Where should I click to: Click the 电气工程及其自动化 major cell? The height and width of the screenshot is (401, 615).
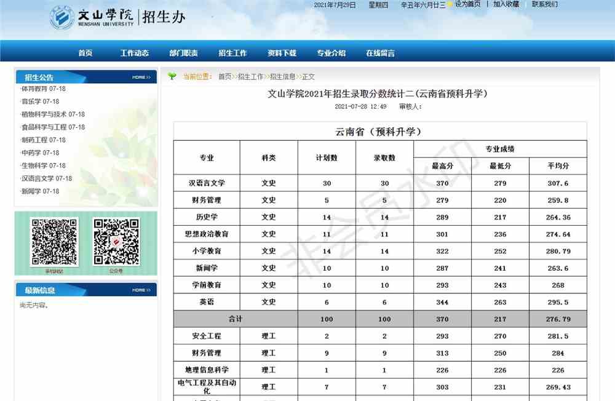tap(207, 387)
